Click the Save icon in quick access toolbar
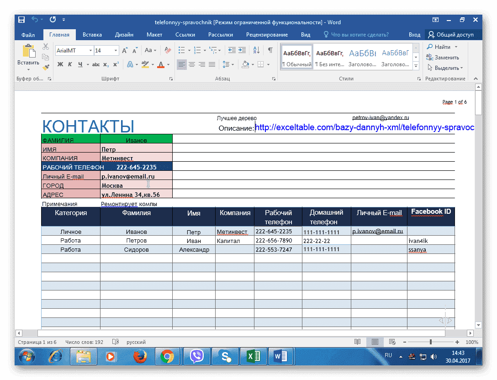This screenshot has width=497, height=380. click(x=21, y=21)
